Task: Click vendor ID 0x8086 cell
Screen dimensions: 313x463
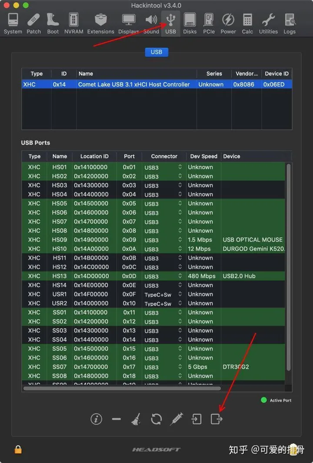Action: (244, 84)
